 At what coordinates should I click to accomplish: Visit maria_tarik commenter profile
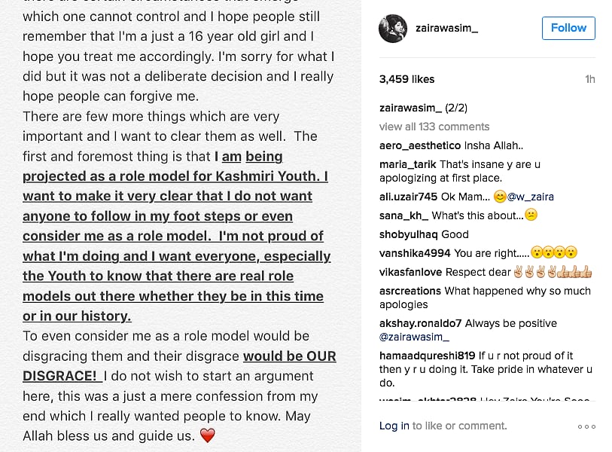coord(408,164)
